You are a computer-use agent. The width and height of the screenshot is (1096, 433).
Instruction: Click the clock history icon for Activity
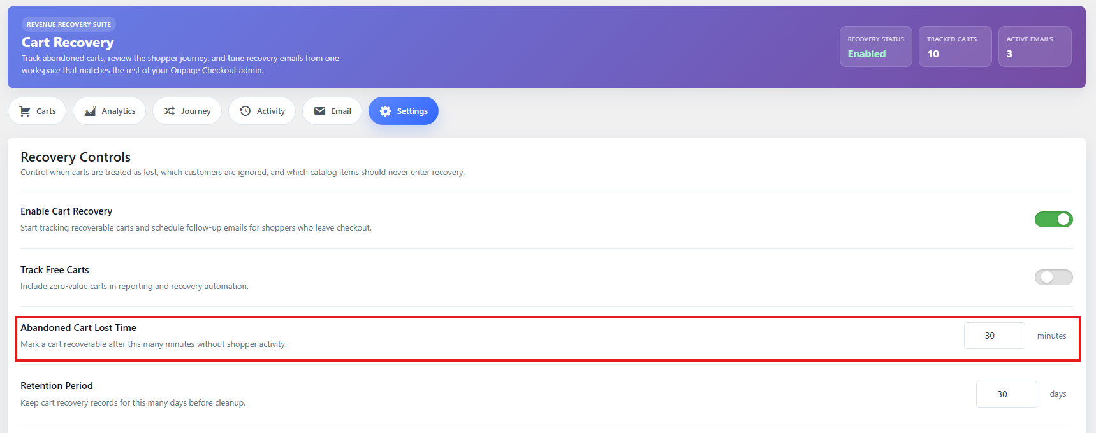tap(245, 111)
